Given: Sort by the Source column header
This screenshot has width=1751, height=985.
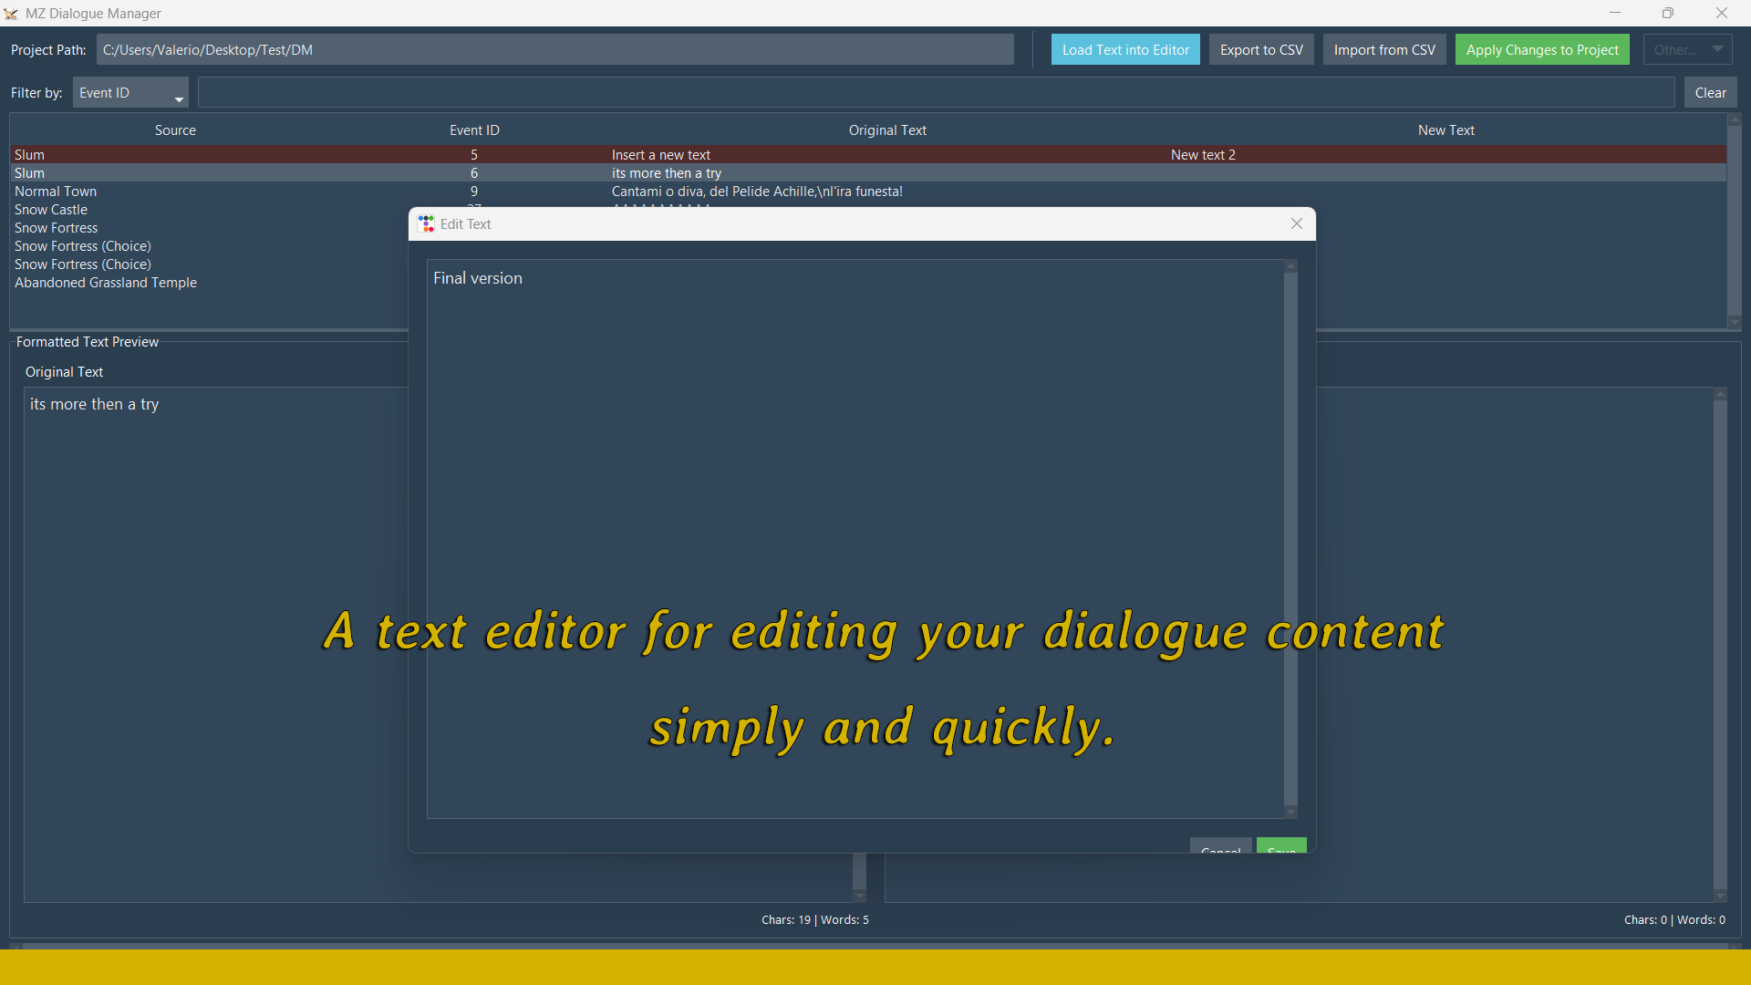Looking at the screenshot, I should pos(175,130).
